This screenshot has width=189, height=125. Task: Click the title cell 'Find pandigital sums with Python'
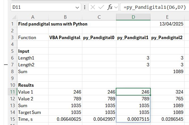click(x=52, y=24)
